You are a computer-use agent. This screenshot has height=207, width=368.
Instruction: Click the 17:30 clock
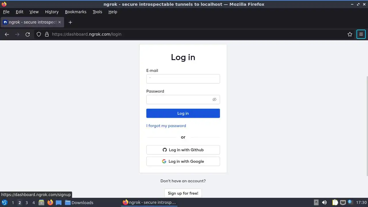click(x=361, y=202)
